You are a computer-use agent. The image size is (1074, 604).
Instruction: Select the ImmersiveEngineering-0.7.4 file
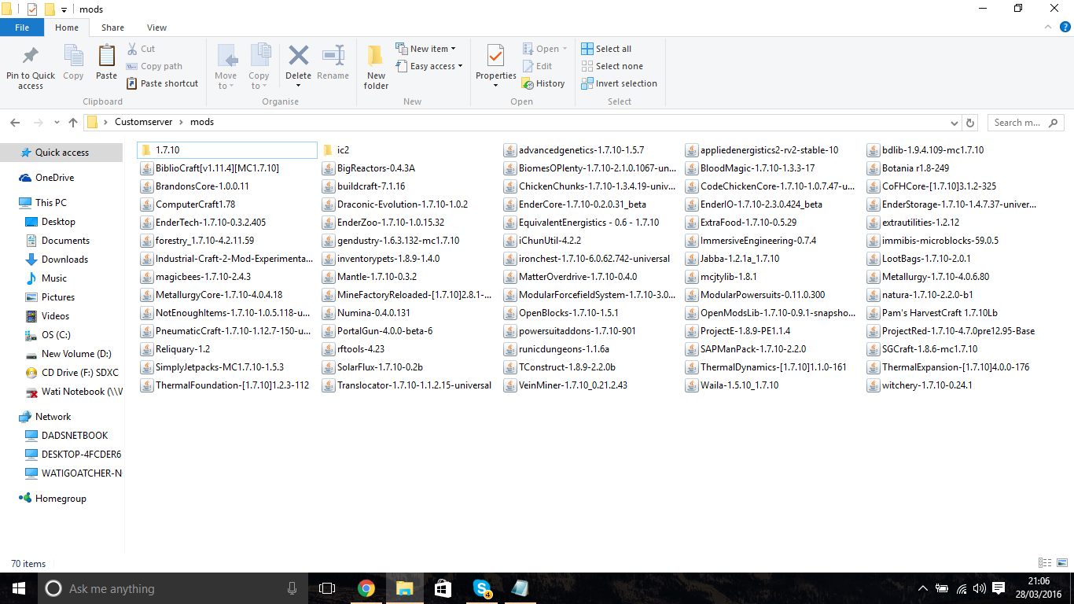[x=751, y=241]
